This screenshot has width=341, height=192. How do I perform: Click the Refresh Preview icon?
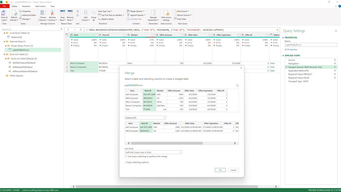click(14, 13)
